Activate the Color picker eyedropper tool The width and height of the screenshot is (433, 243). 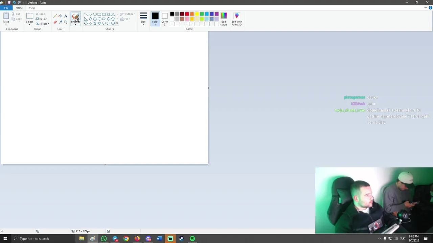pos(60,22)
